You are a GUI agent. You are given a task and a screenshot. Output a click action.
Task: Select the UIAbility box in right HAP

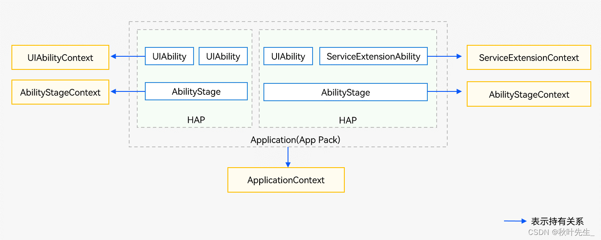tap(288, 56)
